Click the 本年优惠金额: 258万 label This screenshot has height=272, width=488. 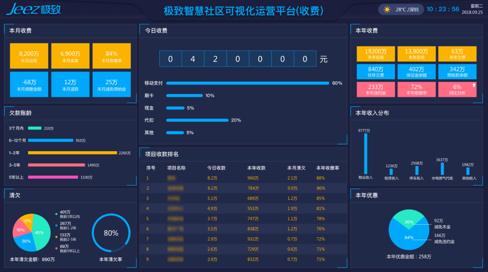click(409, 256)
